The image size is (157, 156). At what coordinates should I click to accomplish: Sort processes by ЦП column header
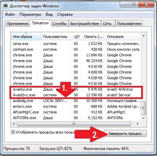click(76, 37)
